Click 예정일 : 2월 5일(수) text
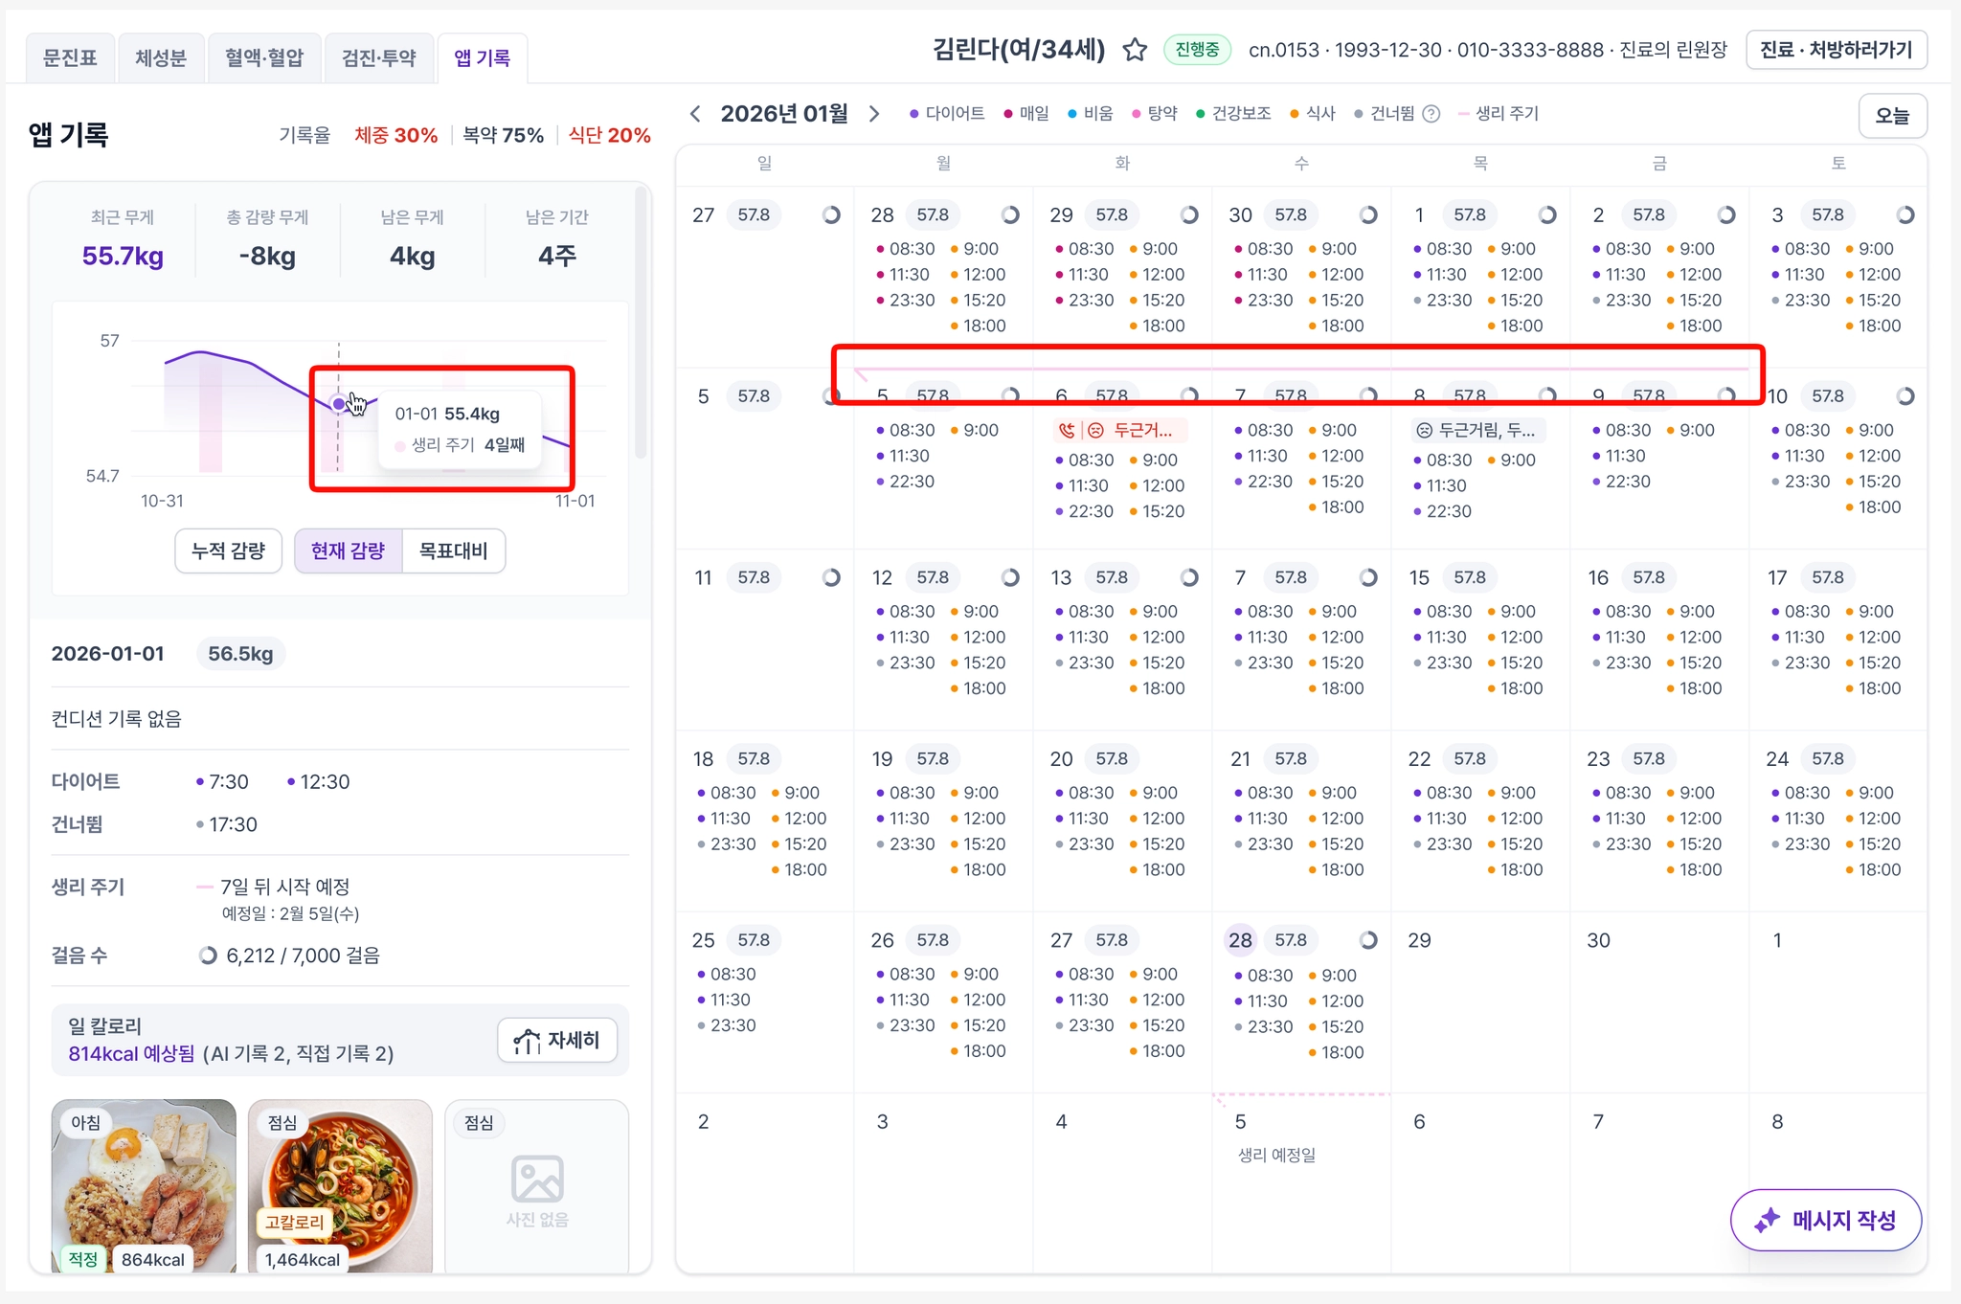1961x1304 pixels. point(291,914)
